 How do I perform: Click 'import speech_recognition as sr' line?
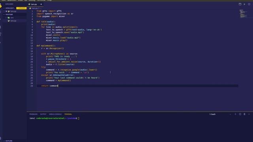[55, 14]
